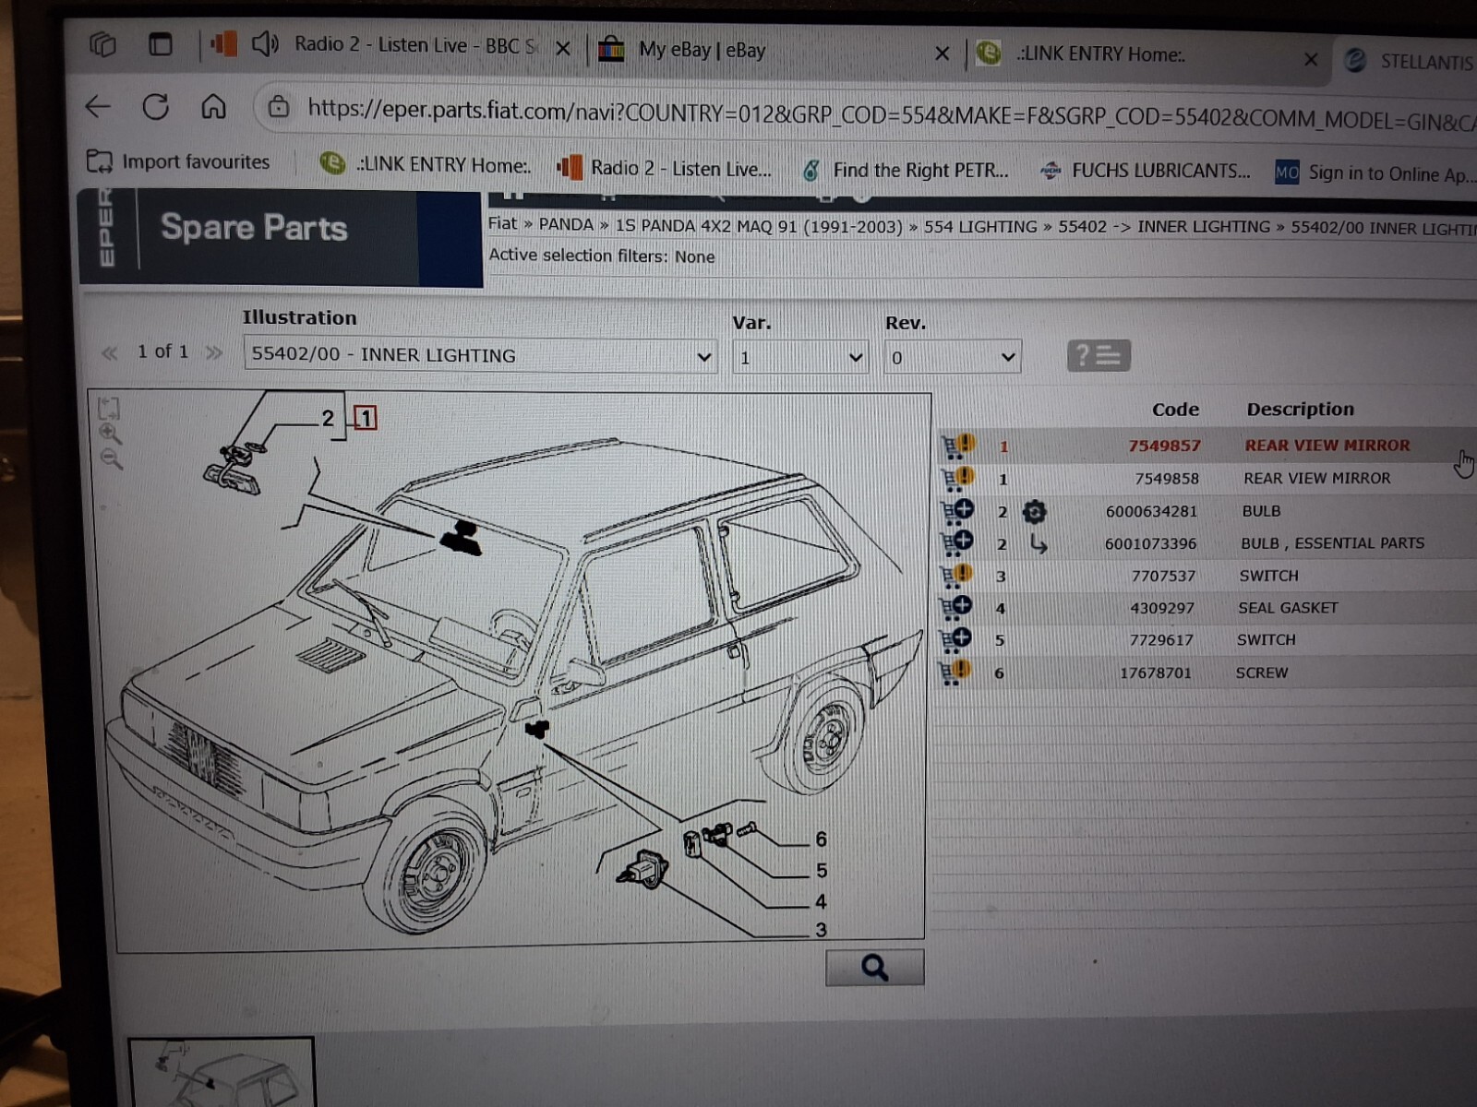The height and width of the screenshot is (1107, 1477).
Task: Open Sign in to Online Ap... bookmark
Action: pos(1375,173)
